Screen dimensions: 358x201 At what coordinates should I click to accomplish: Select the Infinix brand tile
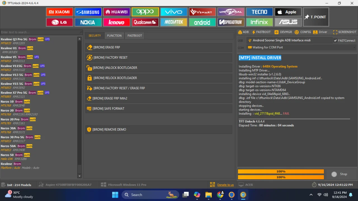[x=259, y=22]
